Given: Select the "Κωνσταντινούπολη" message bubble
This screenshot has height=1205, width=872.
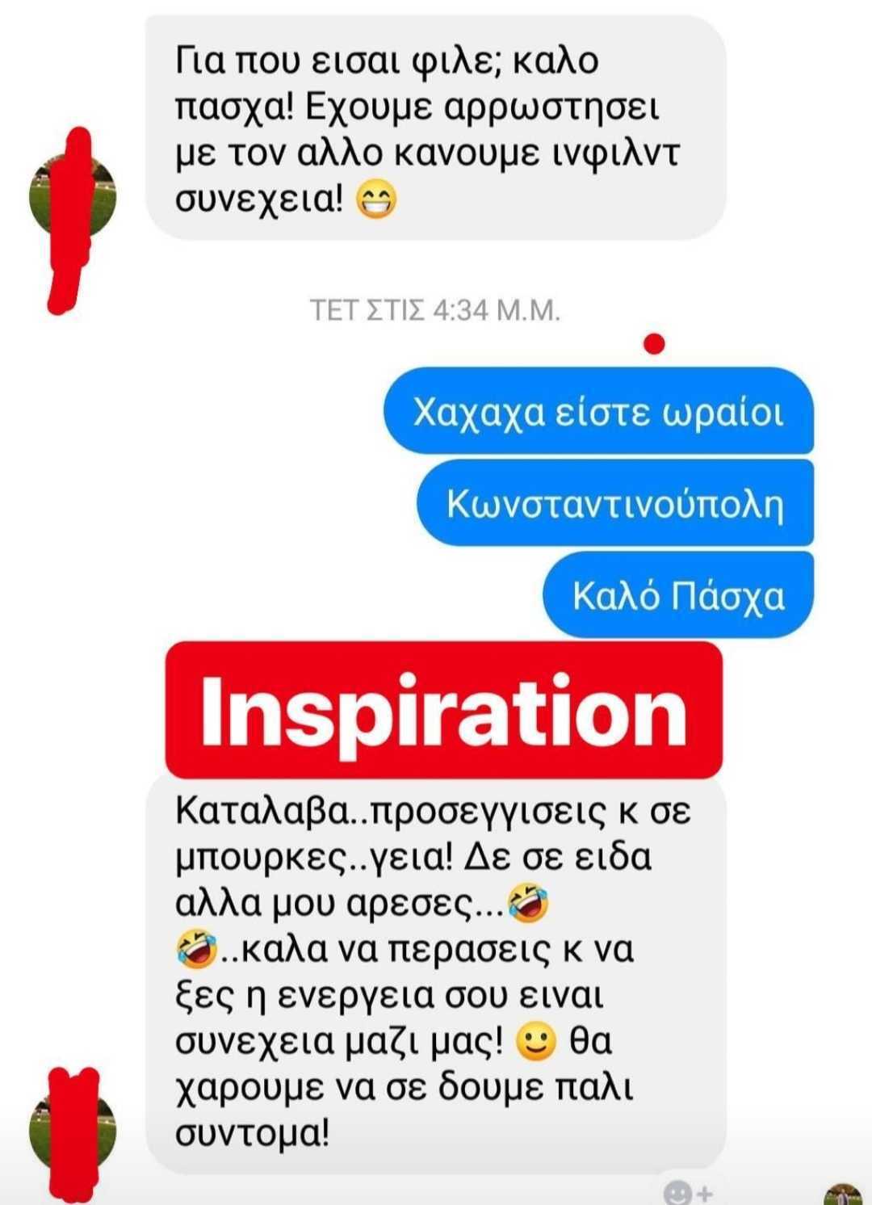Looking at the screenshot, I should [615, 504].
